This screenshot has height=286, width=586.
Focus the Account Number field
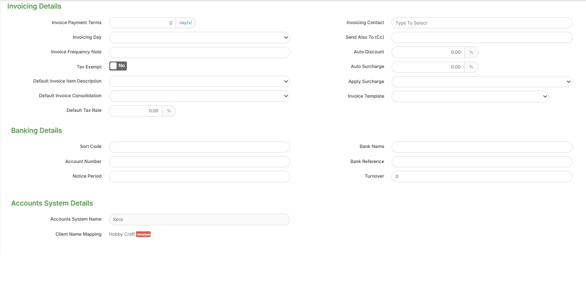coord(199,162)
